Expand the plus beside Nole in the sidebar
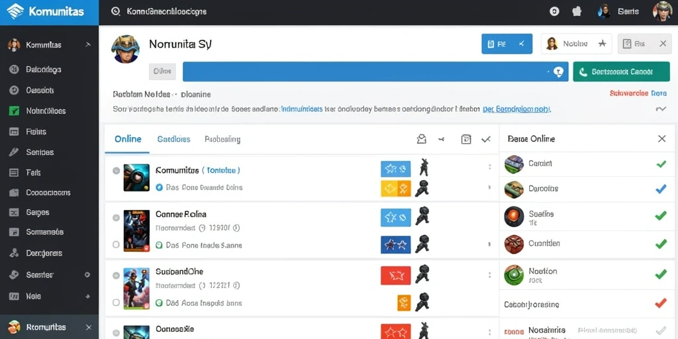Image resolution: width=678 pixels, height=339 pixels. [88, 296]
